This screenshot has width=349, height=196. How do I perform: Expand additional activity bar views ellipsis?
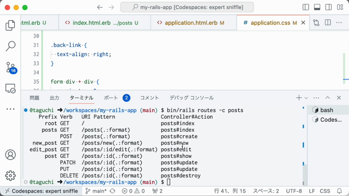[10, 109]
